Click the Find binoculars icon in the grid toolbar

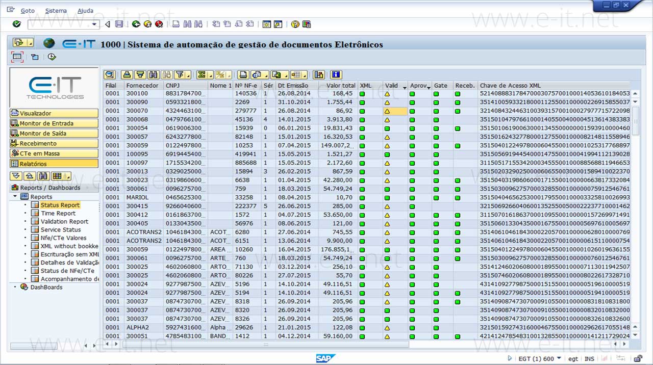point(154,74)
